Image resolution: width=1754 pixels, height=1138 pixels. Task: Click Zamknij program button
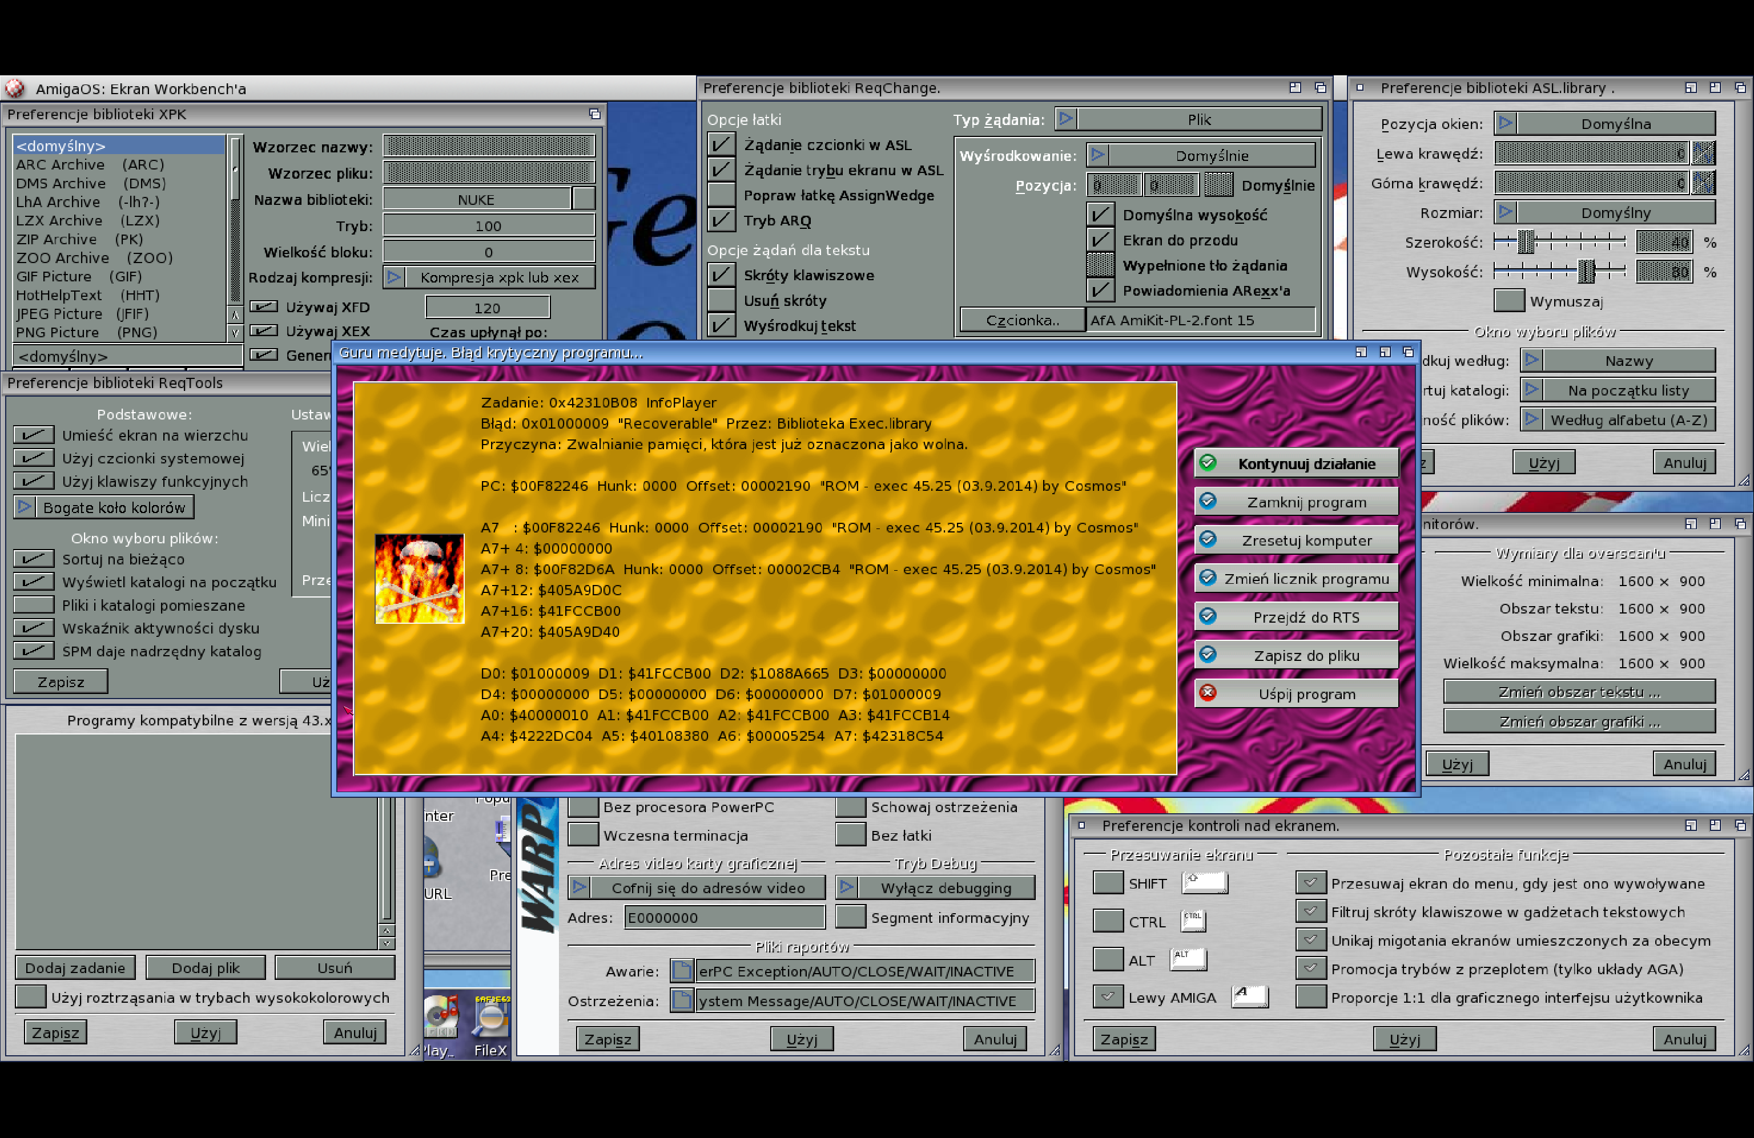pos(1296,502)
